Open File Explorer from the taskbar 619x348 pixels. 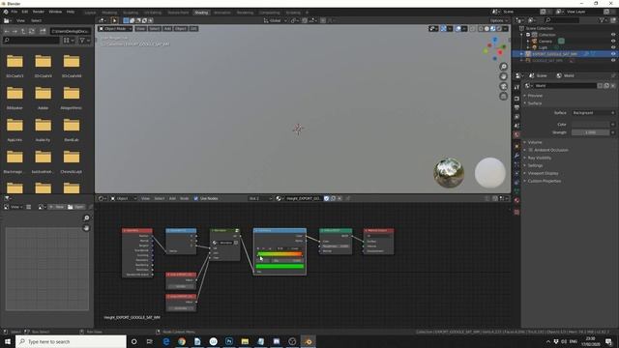(x=245, y=341)
